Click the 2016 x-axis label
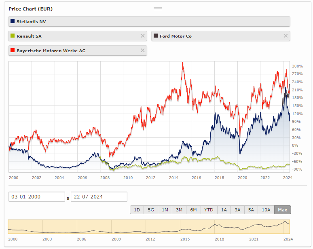313x249 pixels. pyautogui.click(x=197, y=177)
